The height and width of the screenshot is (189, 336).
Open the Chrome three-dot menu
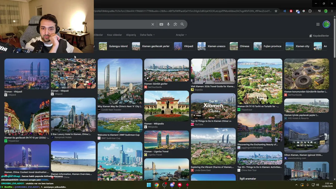point(332,11)
